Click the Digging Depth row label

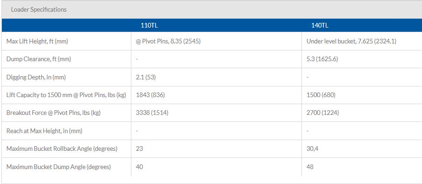pyautogui.click(x=36, y=77)
